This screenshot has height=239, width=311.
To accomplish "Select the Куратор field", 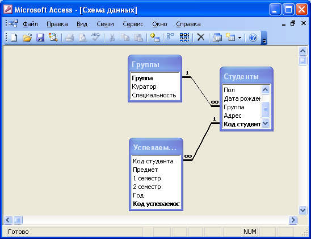I will tap(155, 86).
